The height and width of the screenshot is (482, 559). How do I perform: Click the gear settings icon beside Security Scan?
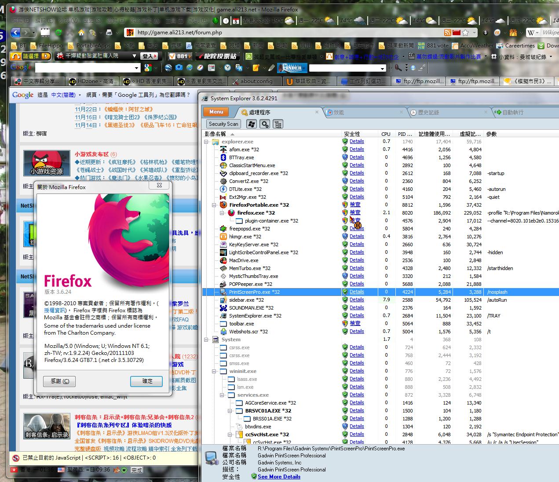coord(265,124)
